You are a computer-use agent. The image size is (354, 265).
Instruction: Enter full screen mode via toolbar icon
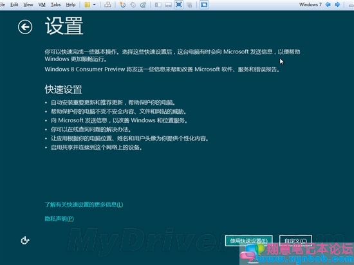pyautogui.click(x=179, y=5)
